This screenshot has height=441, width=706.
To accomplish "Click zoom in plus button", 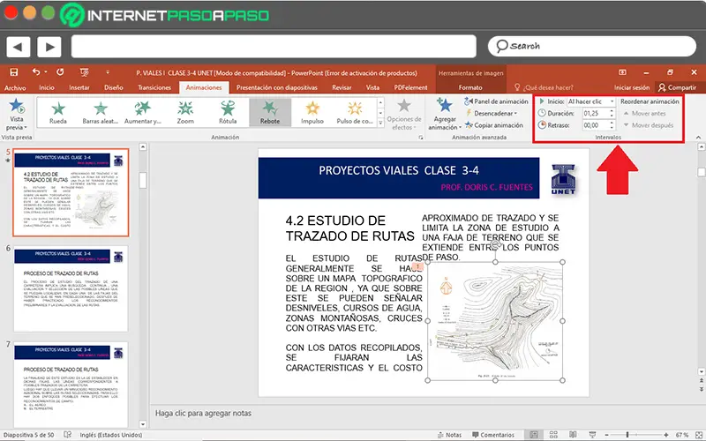I will (666, 435).
